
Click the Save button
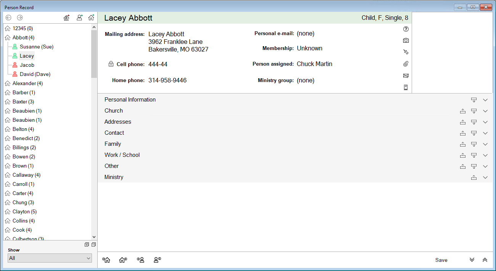click(441, 260)
